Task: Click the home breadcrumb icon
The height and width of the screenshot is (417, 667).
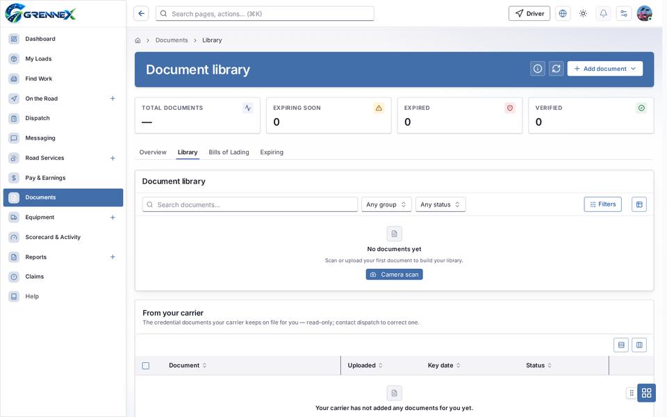Action: [138, 40]
